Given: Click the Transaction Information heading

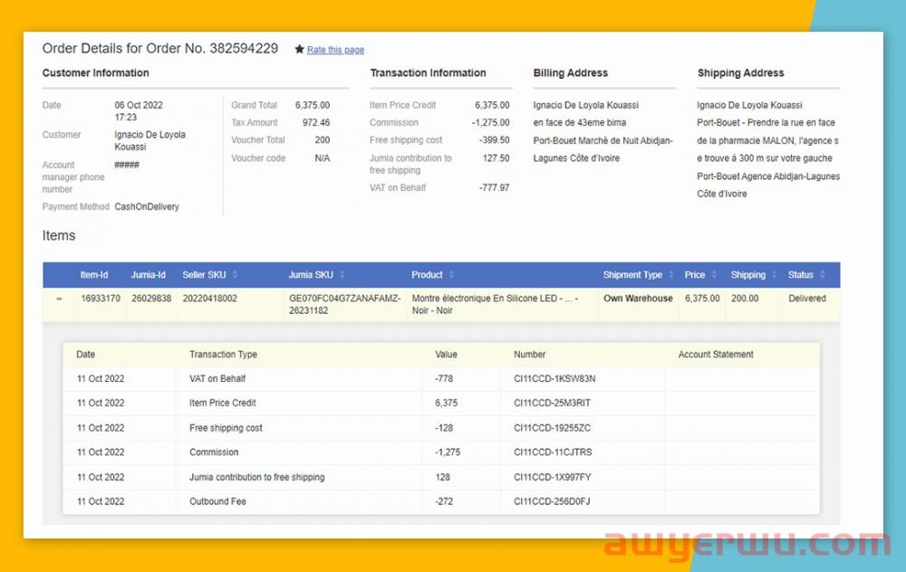Looking at the screenshot, I should click(x=429, y=72).
